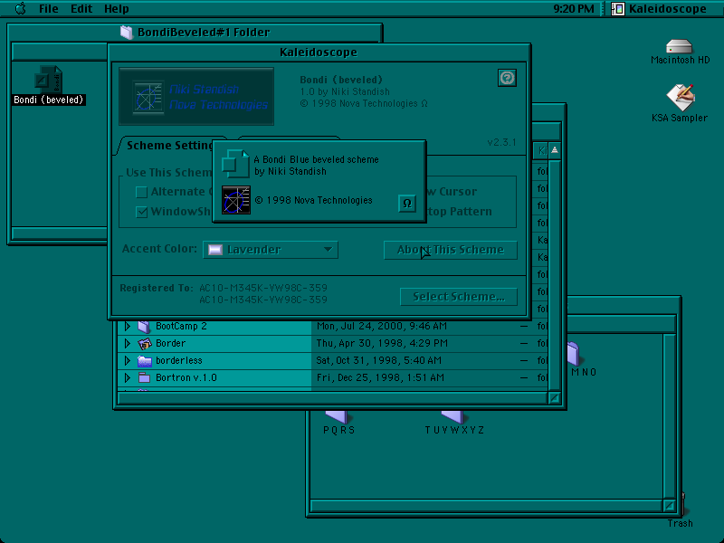Expand the Border folder
The width and height of the screenshot is (724, 543).
coord(128,343)
